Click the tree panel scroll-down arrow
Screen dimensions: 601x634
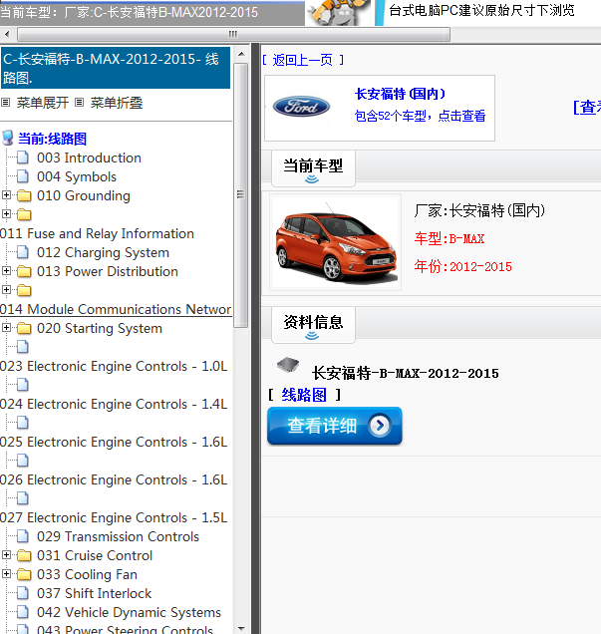click(241, 629)
